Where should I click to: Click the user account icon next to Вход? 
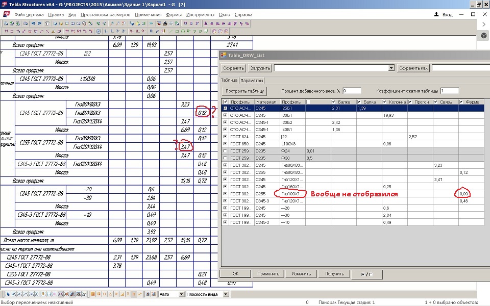(435, 15)
